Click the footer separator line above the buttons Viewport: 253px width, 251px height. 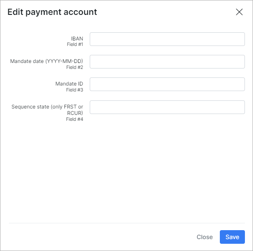(x=127, y=223)
